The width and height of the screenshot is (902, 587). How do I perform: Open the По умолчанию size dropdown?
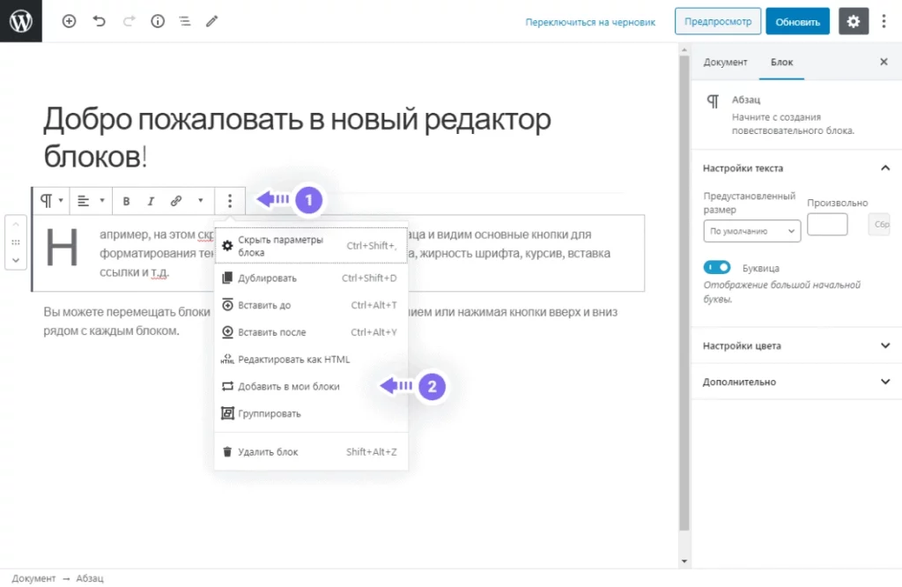click(750, 230)
